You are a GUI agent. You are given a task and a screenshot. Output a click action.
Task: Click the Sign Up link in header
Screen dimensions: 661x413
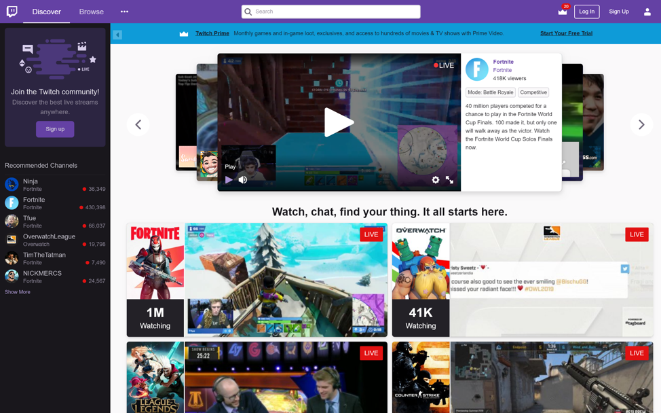[x=619, y=12]
